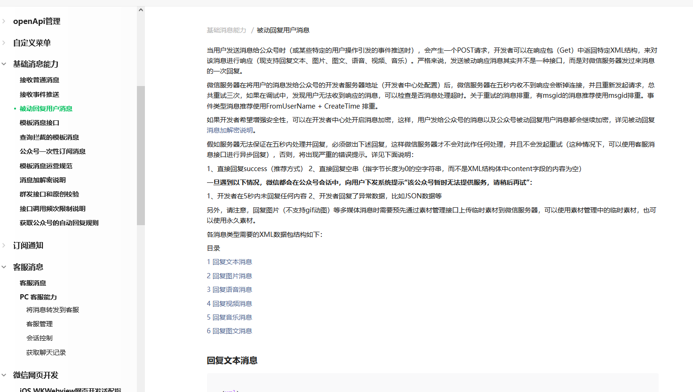Open 将消息转发到客服 in the sidebar
Image resolution: width=693 pixels, height=392 pixels.
[x=53, y=310]
